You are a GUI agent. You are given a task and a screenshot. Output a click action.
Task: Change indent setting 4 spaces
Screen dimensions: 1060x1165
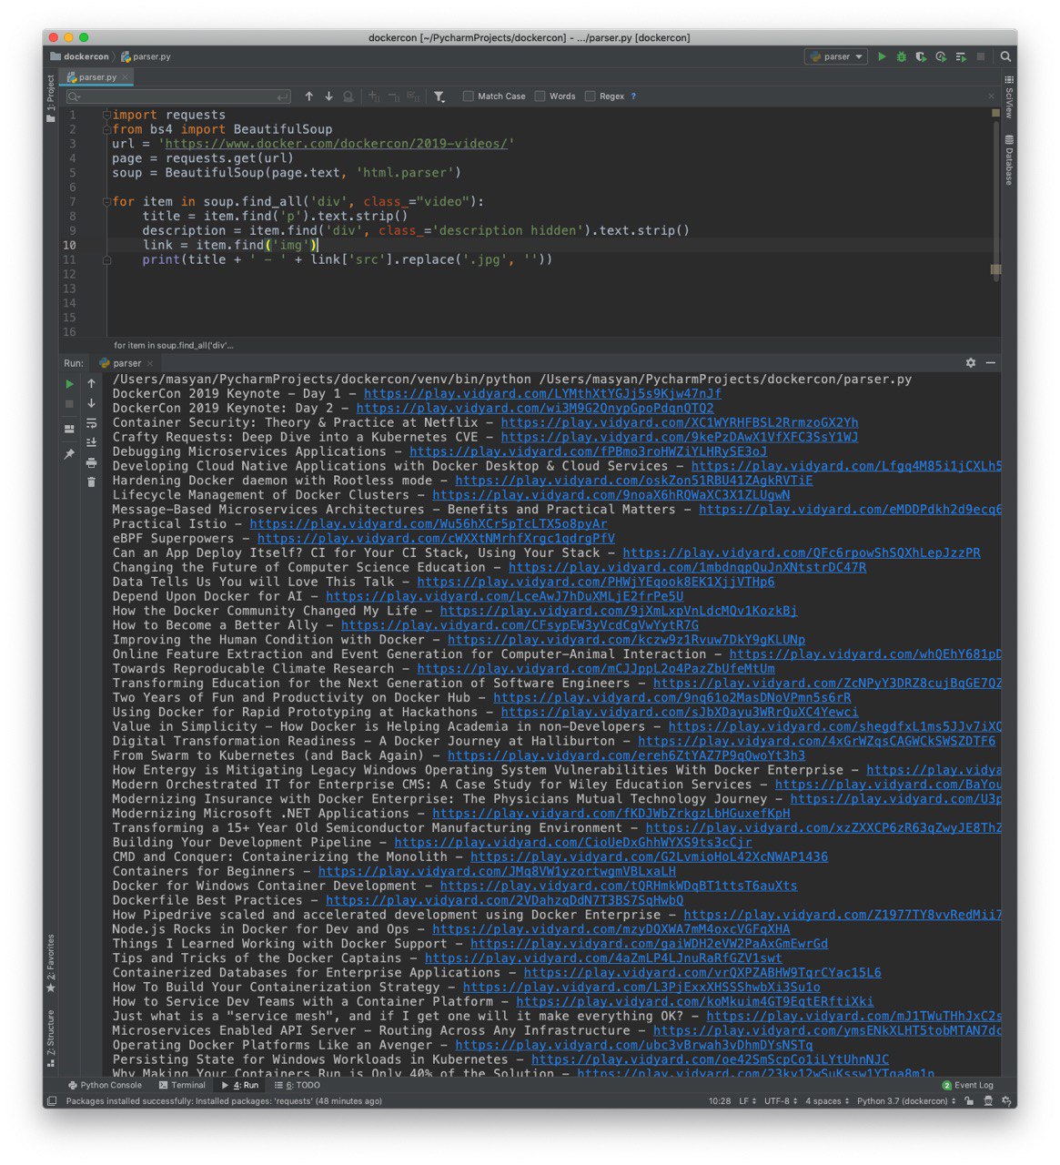[x=827, y=1100]
